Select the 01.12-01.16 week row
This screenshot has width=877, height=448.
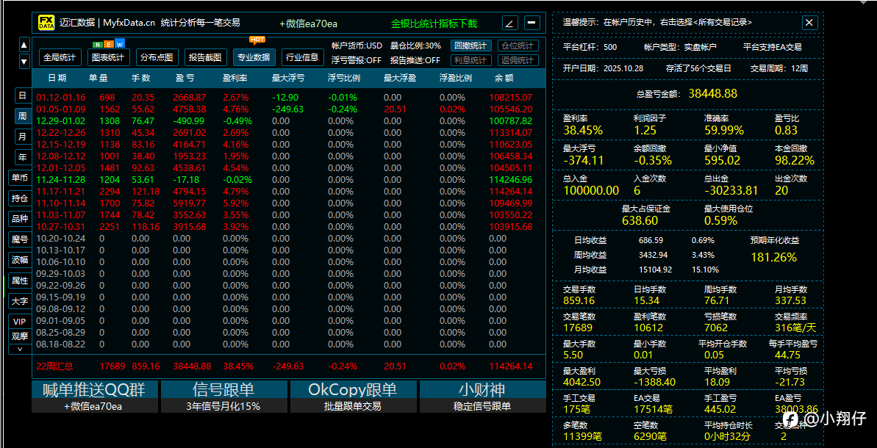point(289,97)
